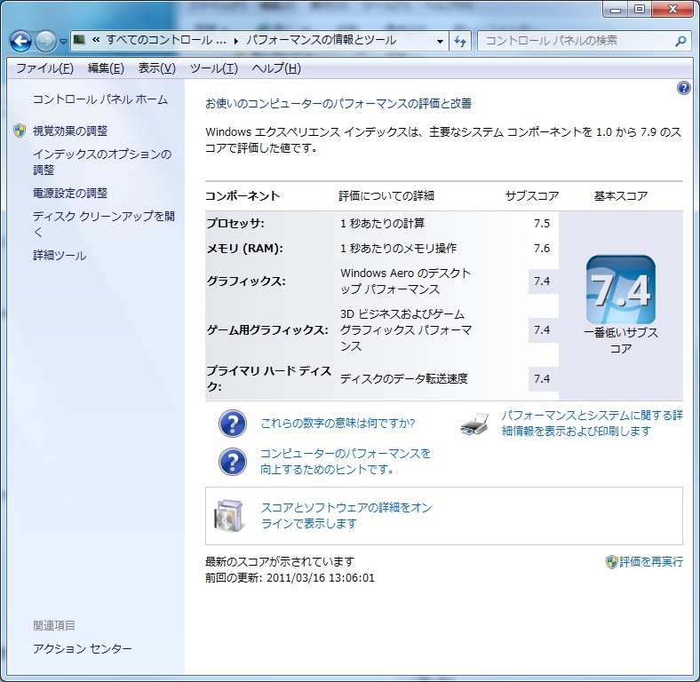Open 視覚効果の調整 link

70,131
